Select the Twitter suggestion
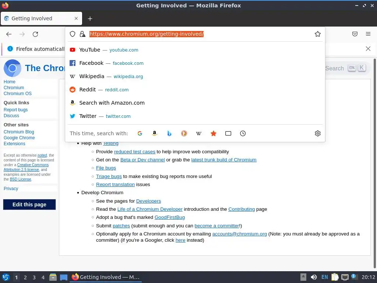 [195, 116]
